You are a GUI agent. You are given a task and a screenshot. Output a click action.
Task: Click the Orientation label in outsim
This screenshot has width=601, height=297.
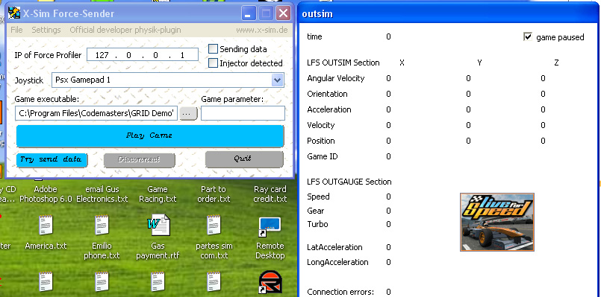327,94
